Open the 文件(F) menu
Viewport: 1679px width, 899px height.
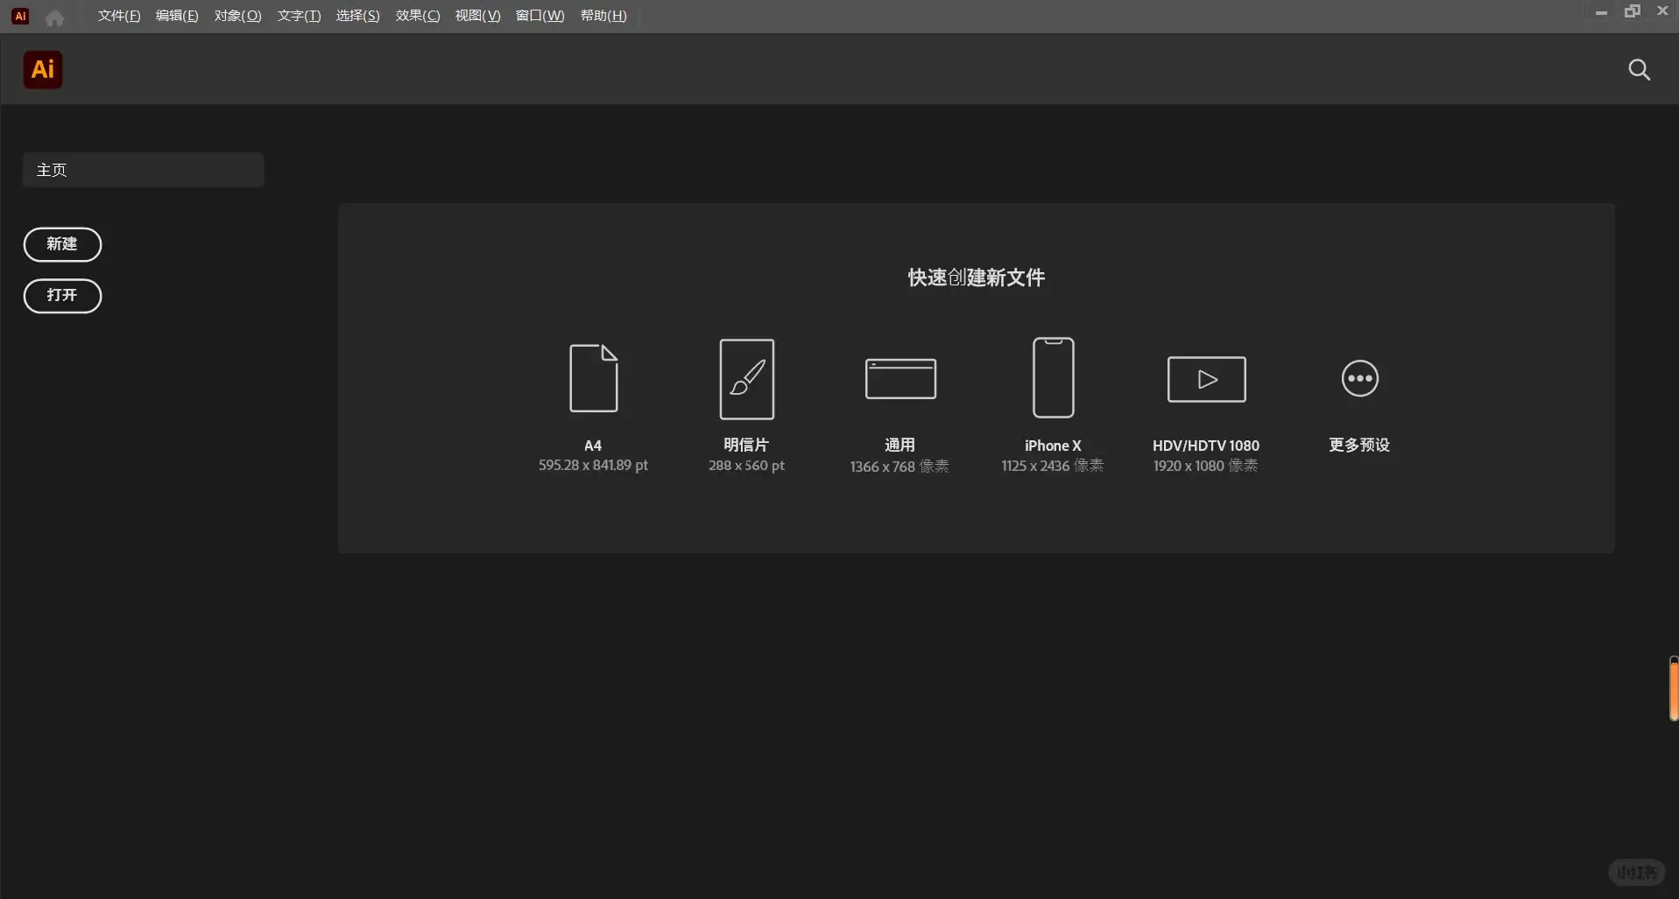(x=119, y=15)
